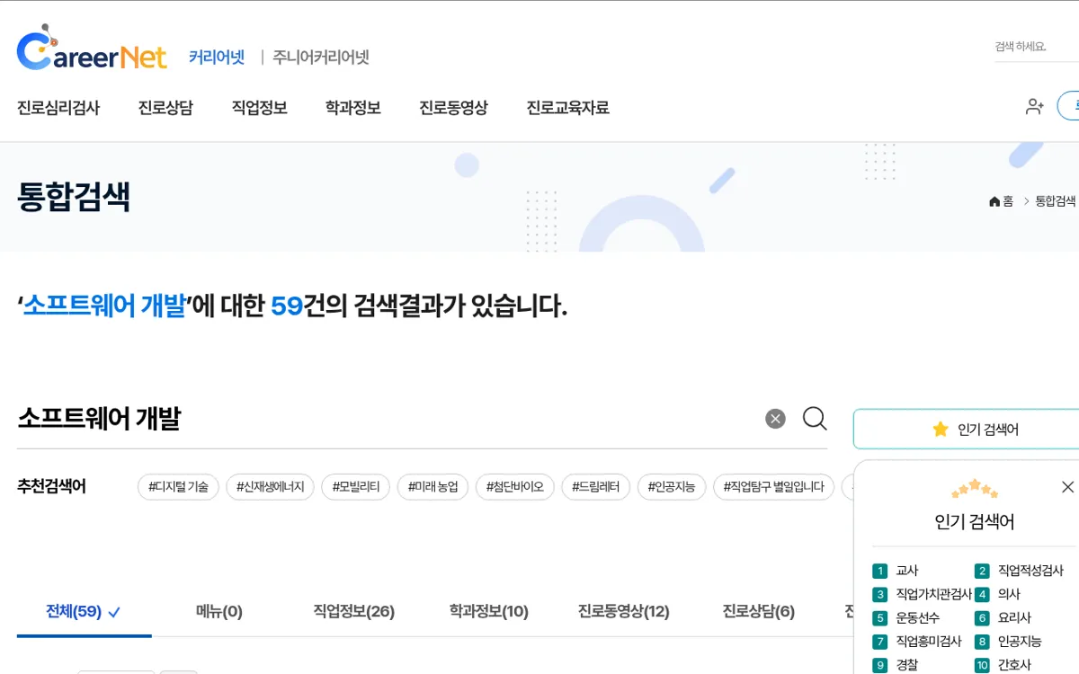Click the 통합검색 breadcrumb text
The image size is (1079, 674).
click(1056, 201)
